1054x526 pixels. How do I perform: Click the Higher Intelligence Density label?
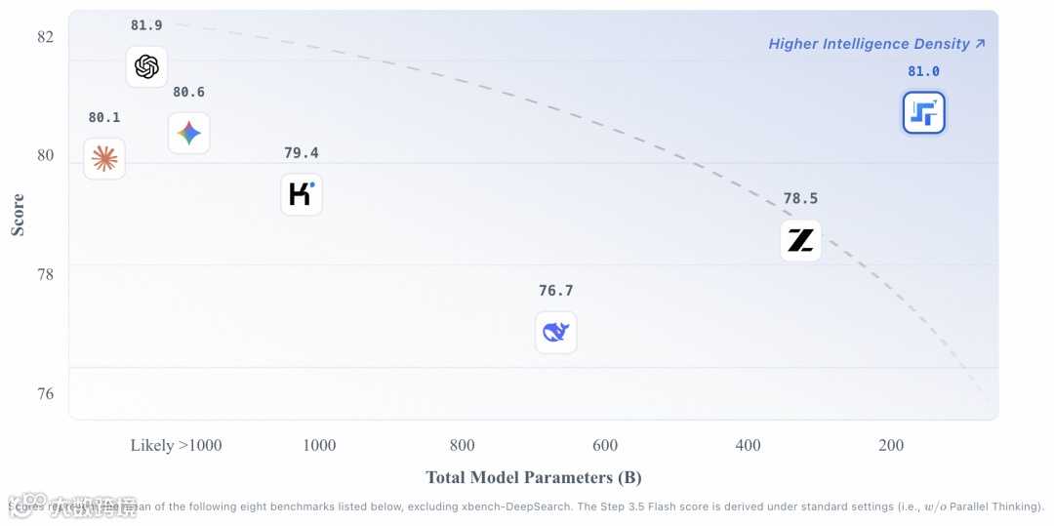pos(876,44)
